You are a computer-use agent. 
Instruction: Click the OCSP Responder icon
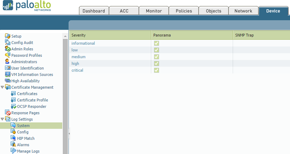click(14, 106)
